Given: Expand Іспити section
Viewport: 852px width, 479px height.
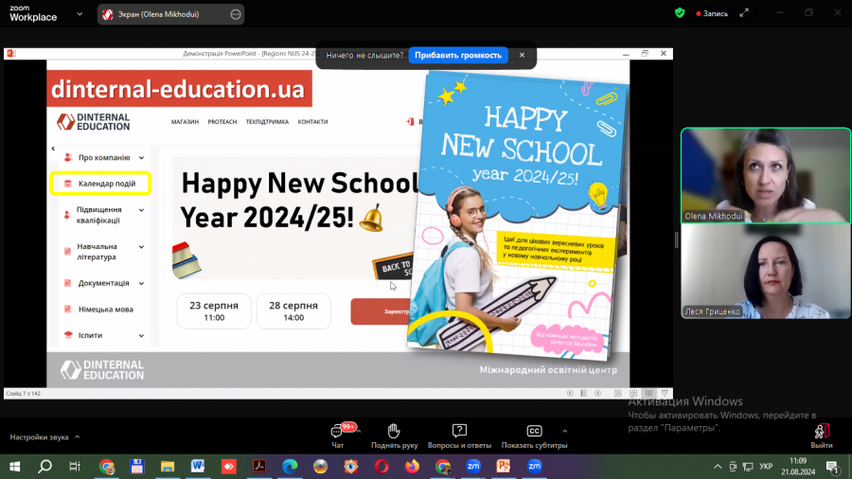Looking at the screenshot, I should pos(141,336).
